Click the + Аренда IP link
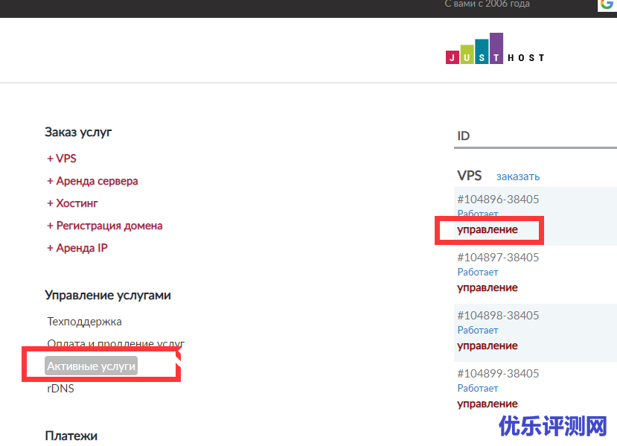The image size is (617, 446). pyautogui.click(x=77, y=248)
